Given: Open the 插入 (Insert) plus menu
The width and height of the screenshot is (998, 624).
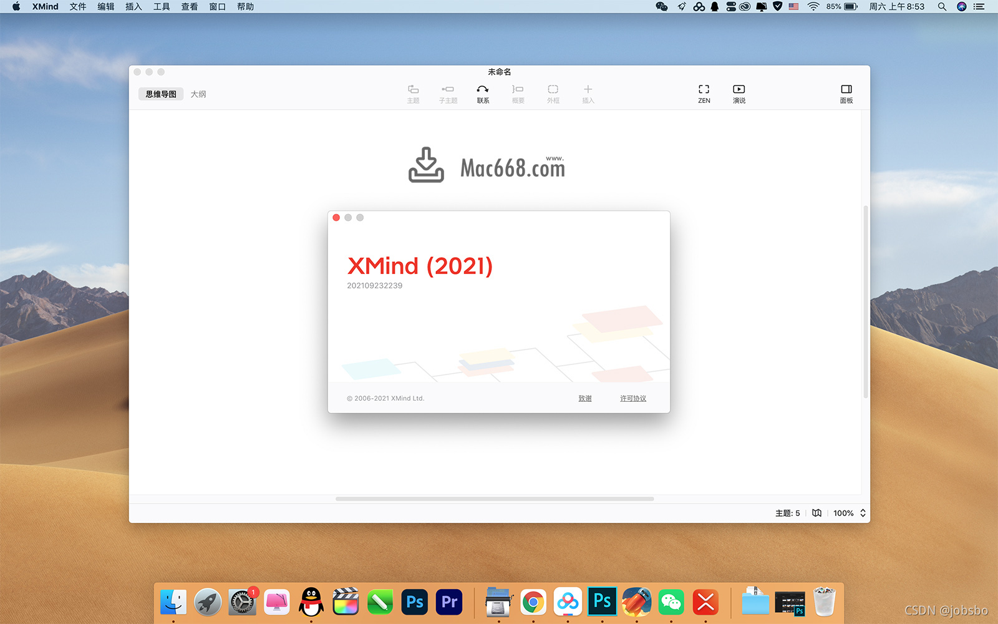Looking at the screenshot, I should [x=588, y=94].
